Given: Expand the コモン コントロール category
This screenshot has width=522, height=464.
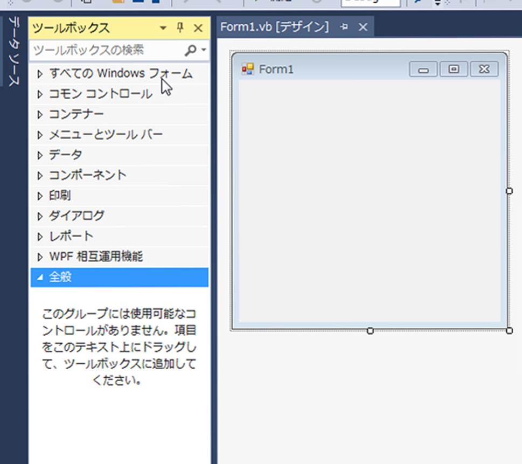Looking at the screenshot, I should pos(100,94).
